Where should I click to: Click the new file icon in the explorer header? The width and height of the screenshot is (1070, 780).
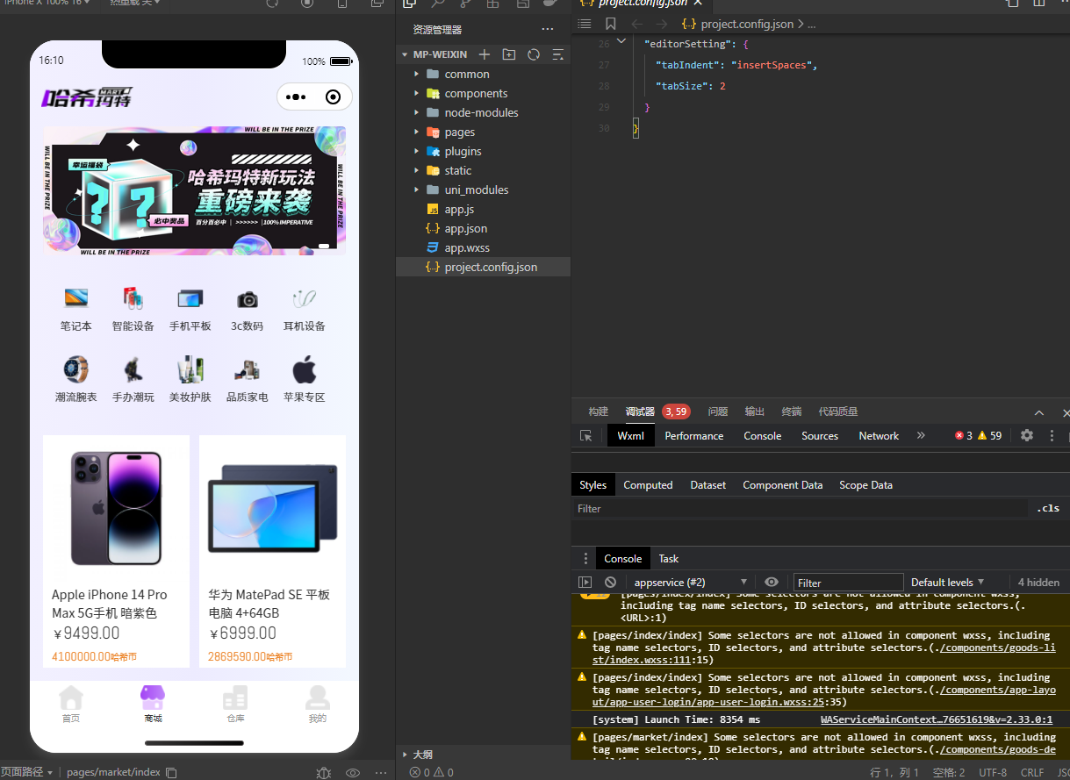tap(484, 54)
